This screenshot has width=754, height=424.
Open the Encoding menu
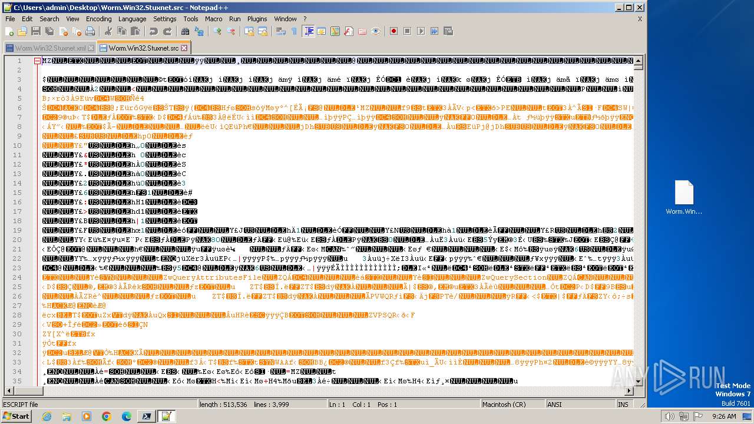coord(99,19)
